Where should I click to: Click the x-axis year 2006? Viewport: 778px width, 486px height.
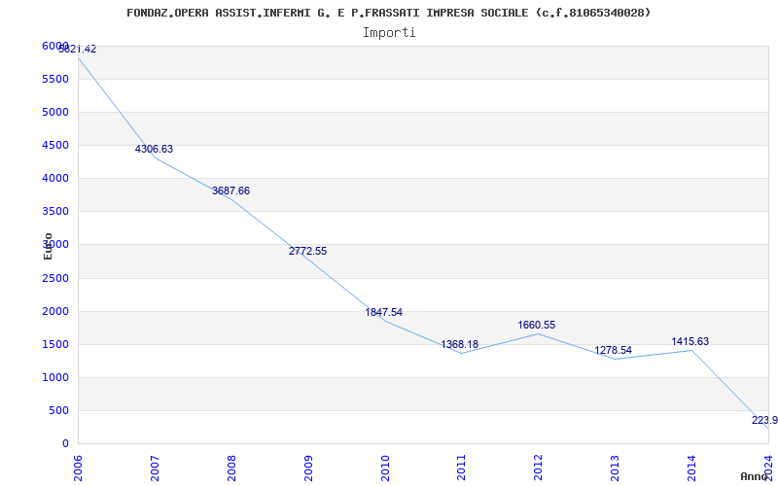[x=78, y=468]
